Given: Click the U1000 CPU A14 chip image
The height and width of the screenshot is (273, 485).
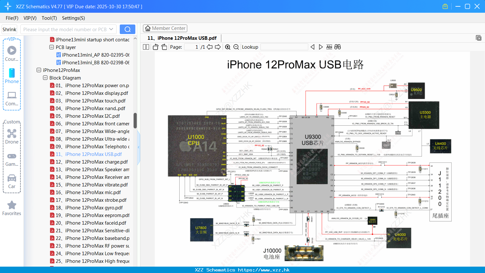Looking at the screenshot, I should [197, 146].
